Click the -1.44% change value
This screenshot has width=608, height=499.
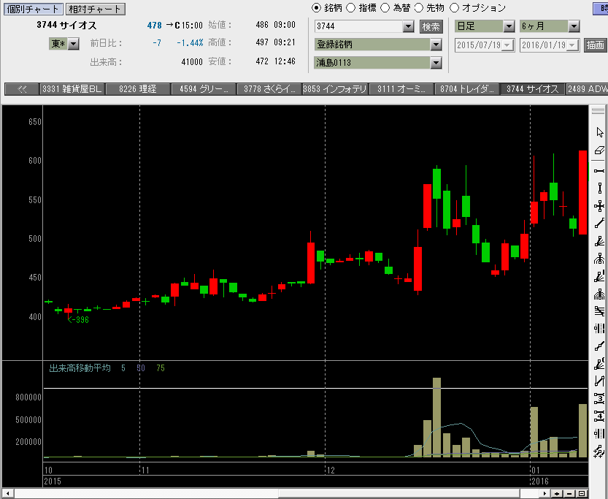[x=190, y=42]
